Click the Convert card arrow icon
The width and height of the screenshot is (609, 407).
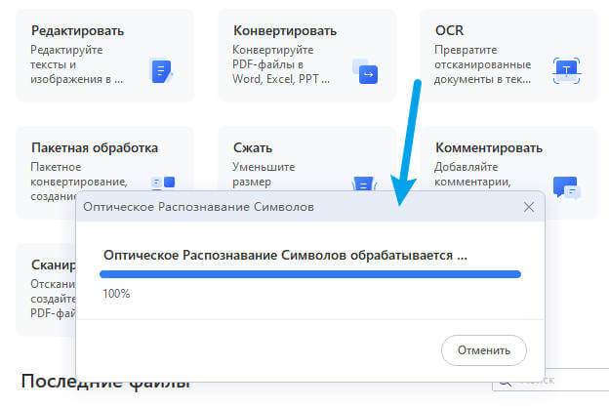point(365,71)
